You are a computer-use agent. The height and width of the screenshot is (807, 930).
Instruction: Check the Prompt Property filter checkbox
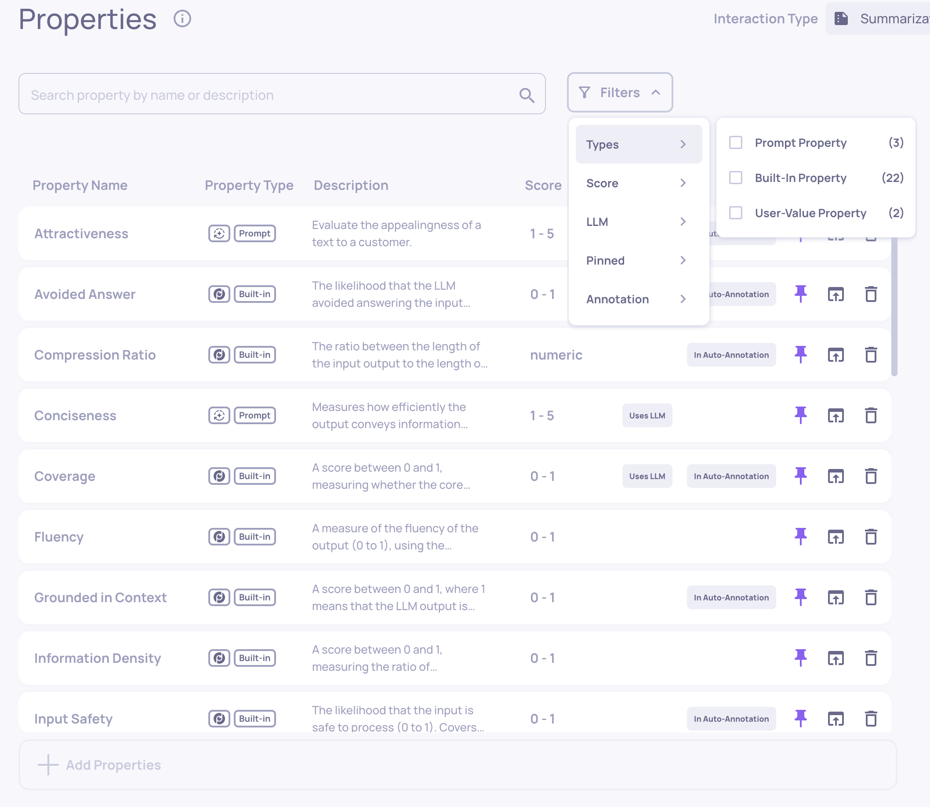735,143
